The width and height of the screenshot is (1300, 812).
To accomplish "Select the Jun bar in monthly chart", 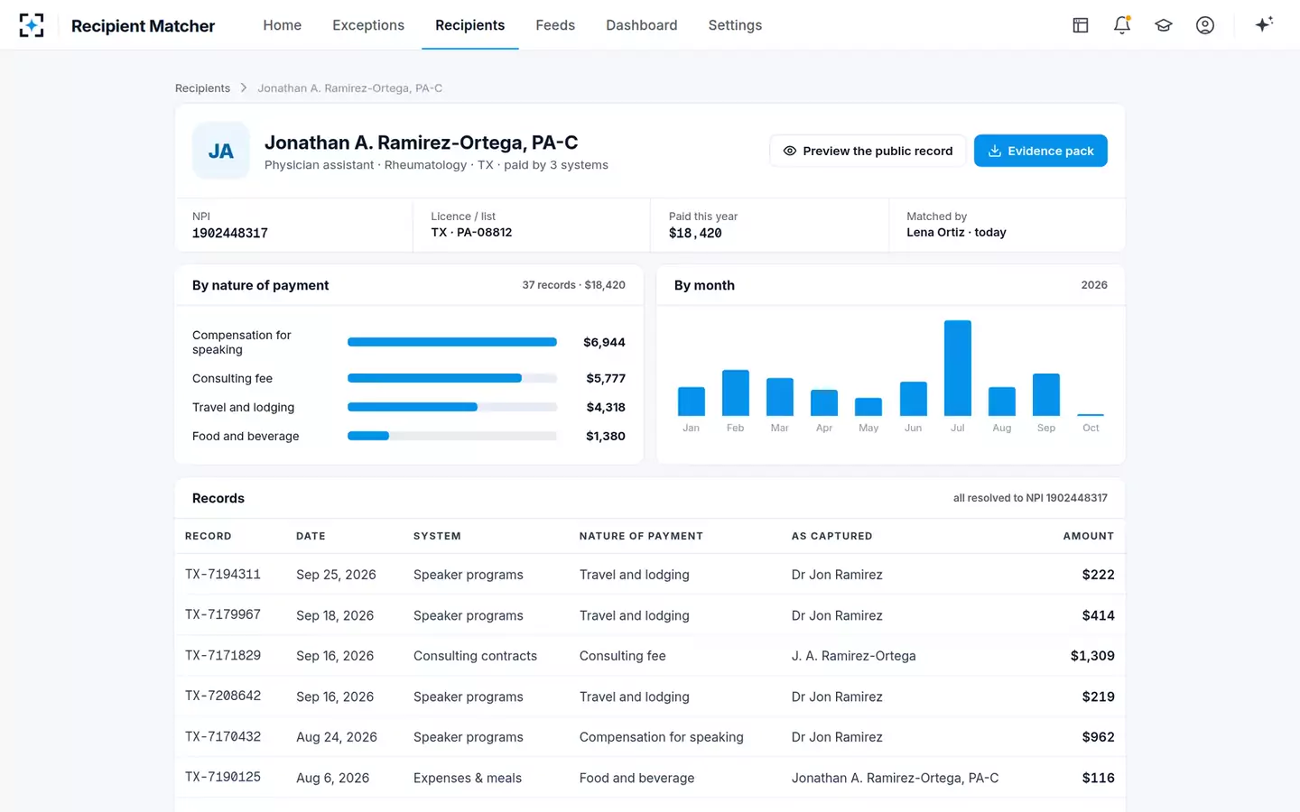I will tap(914, 399).
